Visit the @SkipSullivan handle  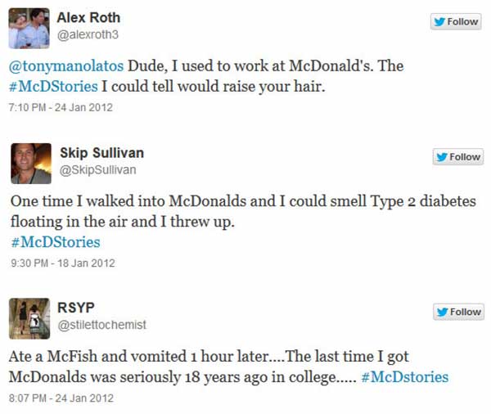(x=97, y=170)
